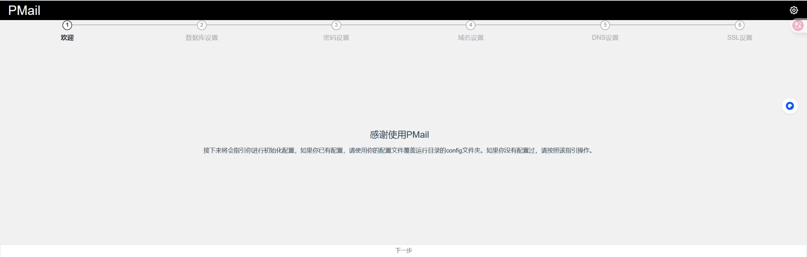The height and width of the screenshot is (257, 807).
Task: Click progress line between steps 1 and 2
Action: pos(134,25)
